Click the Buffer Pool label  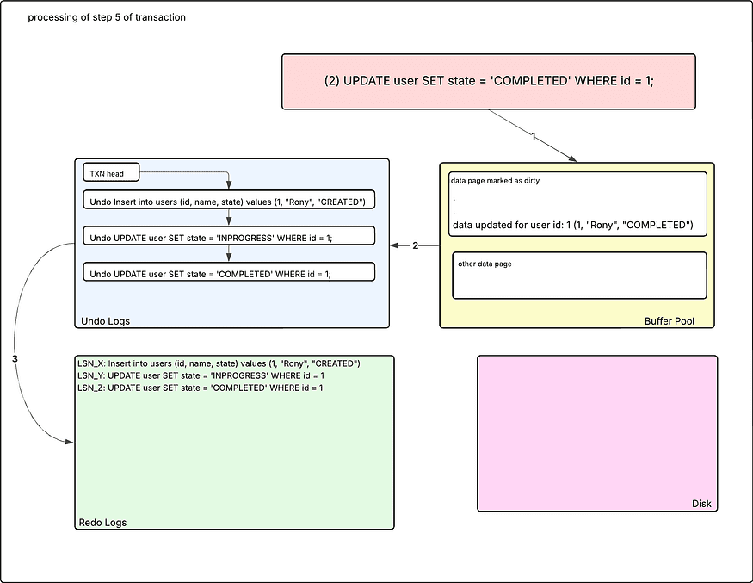coord(669,321)
